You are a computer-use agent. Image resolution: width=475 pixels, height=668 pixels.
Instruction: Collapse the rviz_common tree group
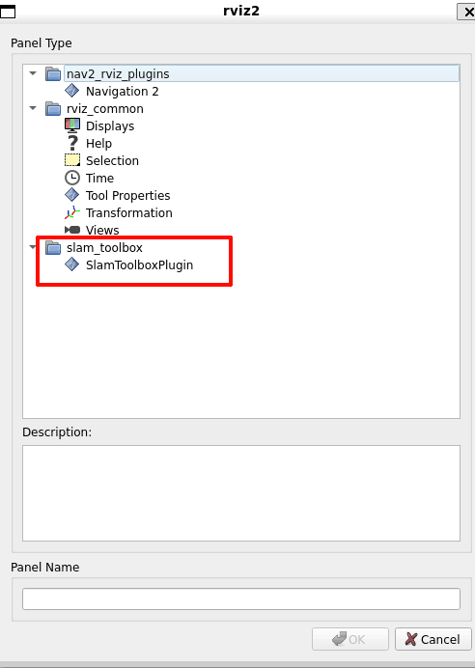[x=33, y=108]
